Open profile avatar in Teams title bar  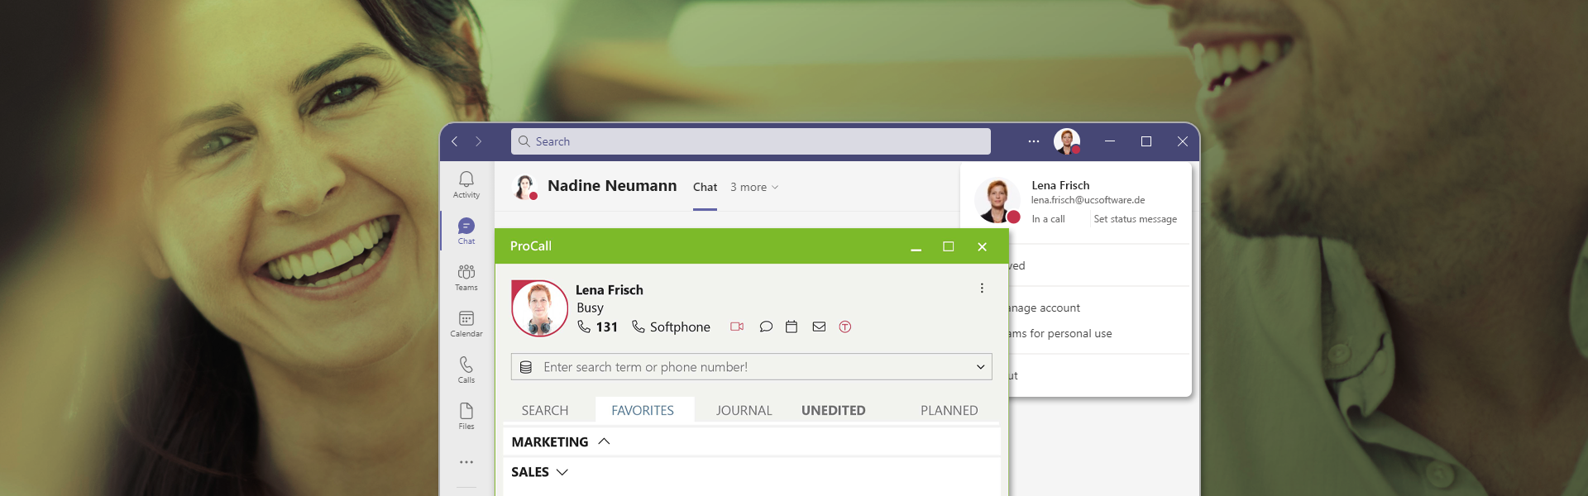[1067, 141]
